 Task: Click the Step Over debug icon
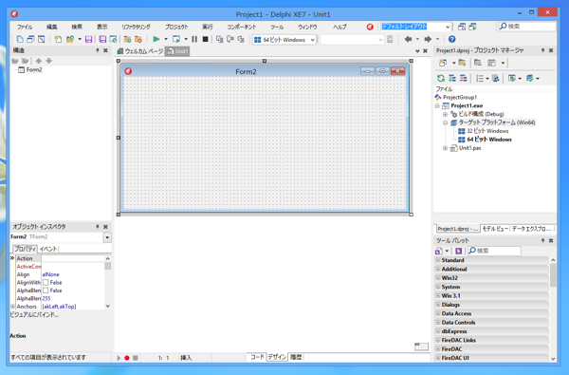click(x=230, y=39)
